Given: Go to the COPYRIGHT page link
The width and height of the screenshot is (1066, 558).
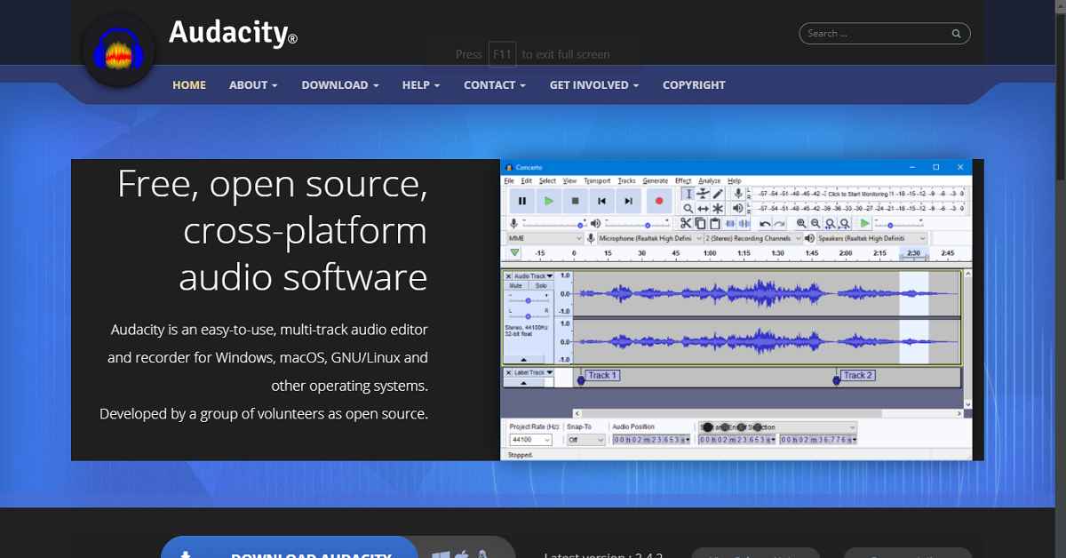Looking at the screenshot, I should coord(694,85).
